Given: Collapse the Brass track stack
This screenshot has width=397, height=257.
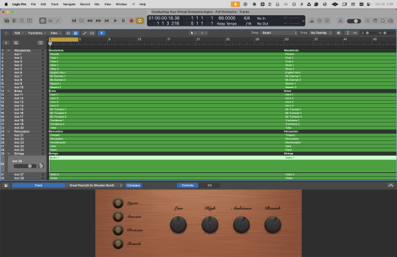Looking at the screenshot, I should (9, 91).
